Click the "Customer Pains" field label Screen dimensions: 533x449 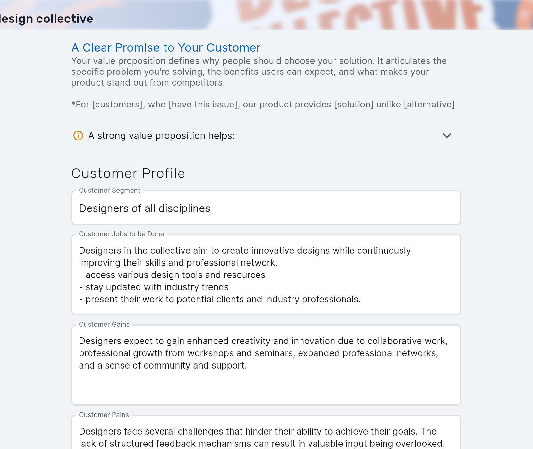click(x=104, y=415)
